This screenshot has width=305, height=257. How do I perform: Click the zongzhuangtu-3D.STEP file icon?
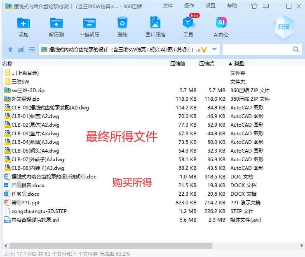[7, 211]
